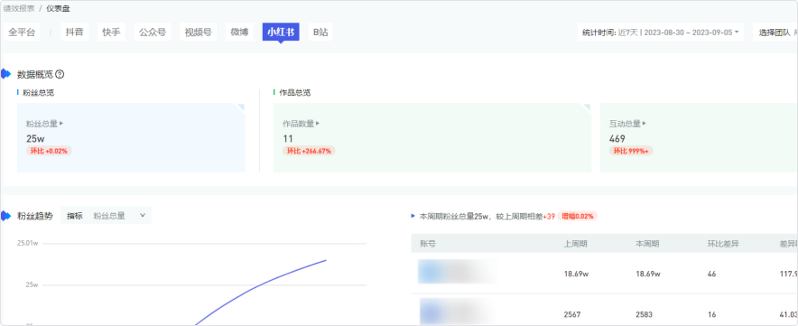Click the works count value 11
This screenshot has height=326, width=798.
288,138
